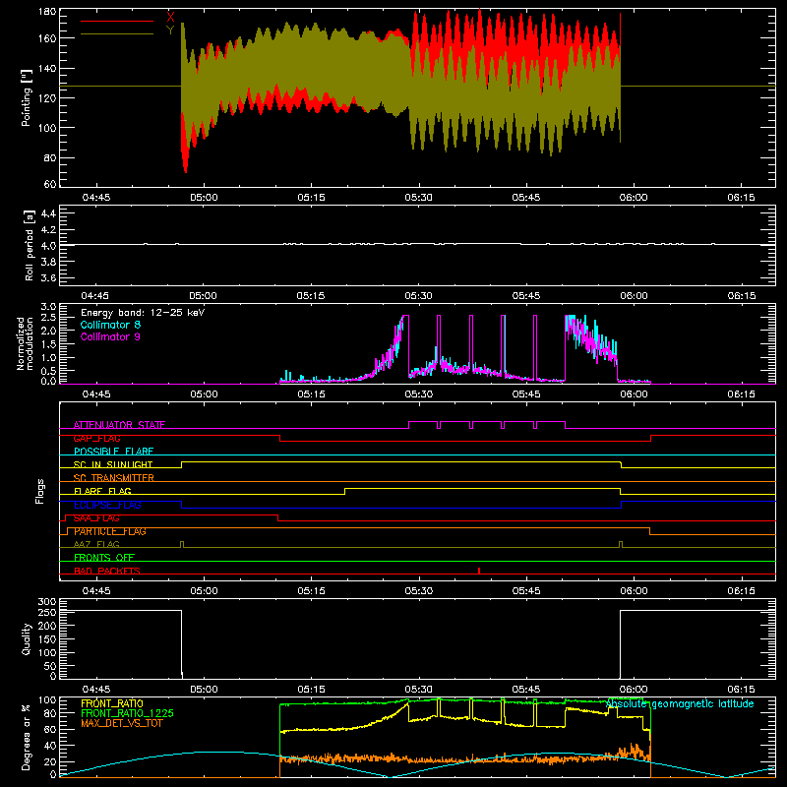Click the 'Flags' axis label
This screenshot has width=787, height=787.
pyautogui.click(x=40, y=491)
